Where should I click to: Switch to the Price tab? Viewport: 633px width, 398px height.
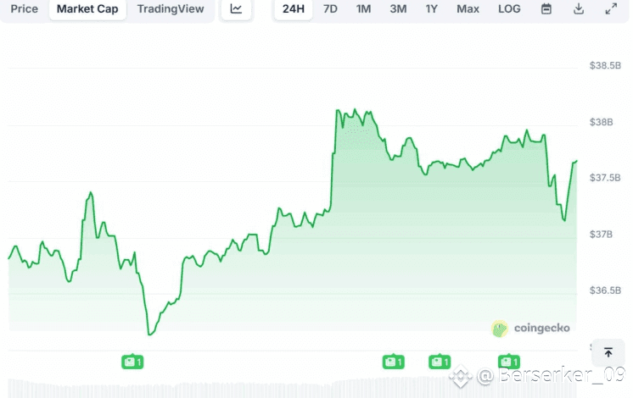pos(24,9)
